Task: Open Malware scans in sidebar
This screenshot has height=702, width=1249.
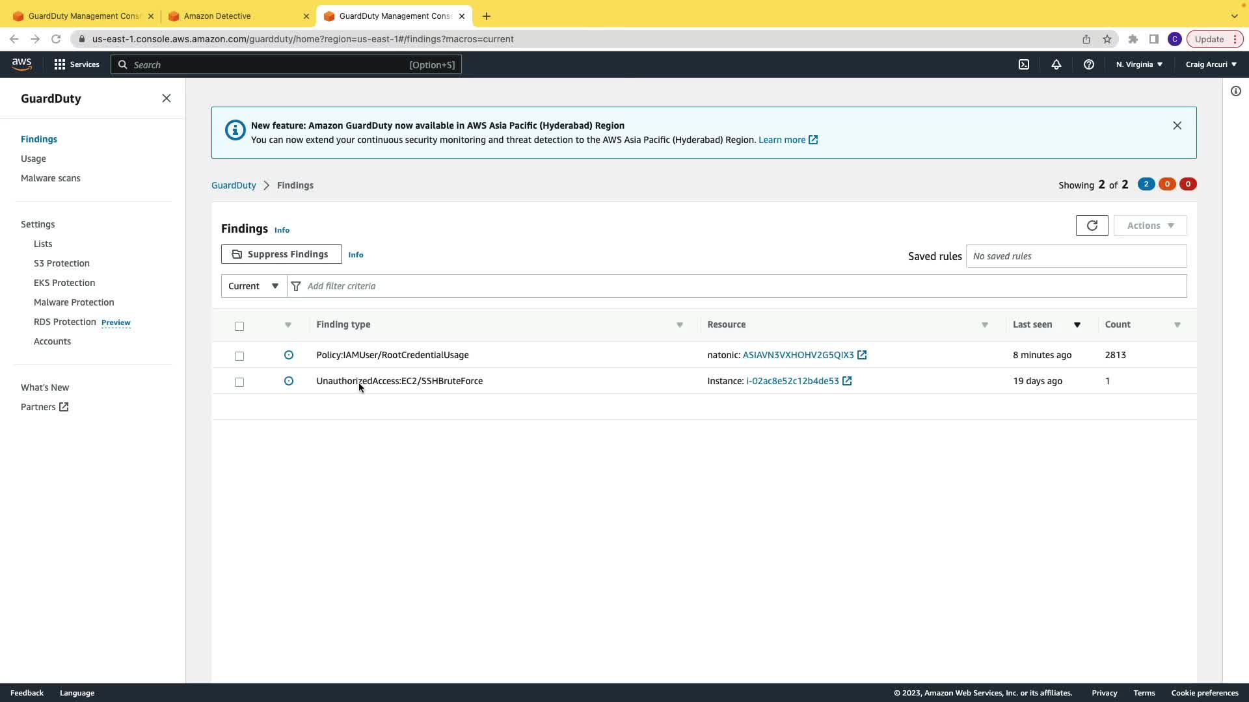Action: click(x=51, y=178)
